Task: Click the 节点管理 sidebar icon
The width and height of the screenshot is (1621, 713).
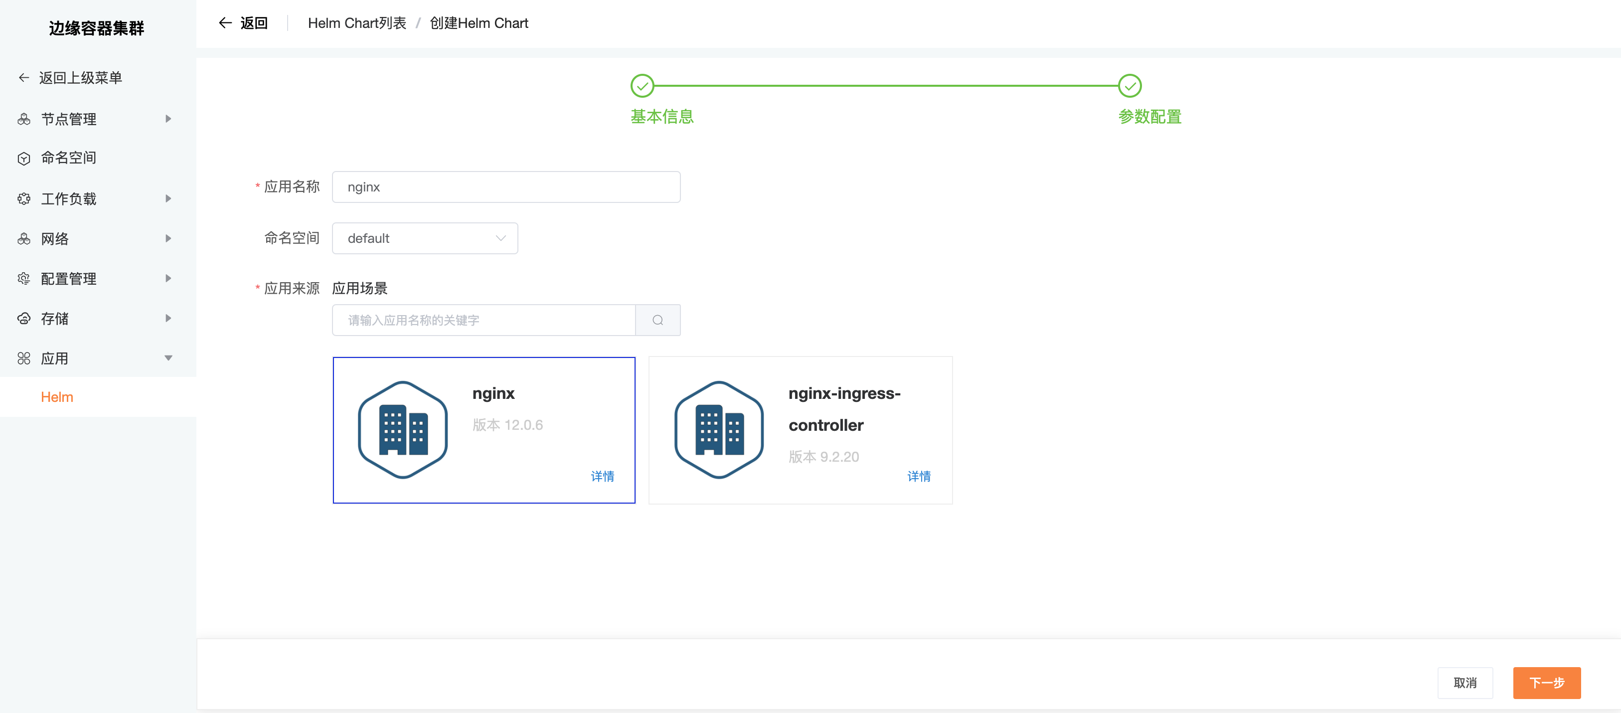Action: 24,119
